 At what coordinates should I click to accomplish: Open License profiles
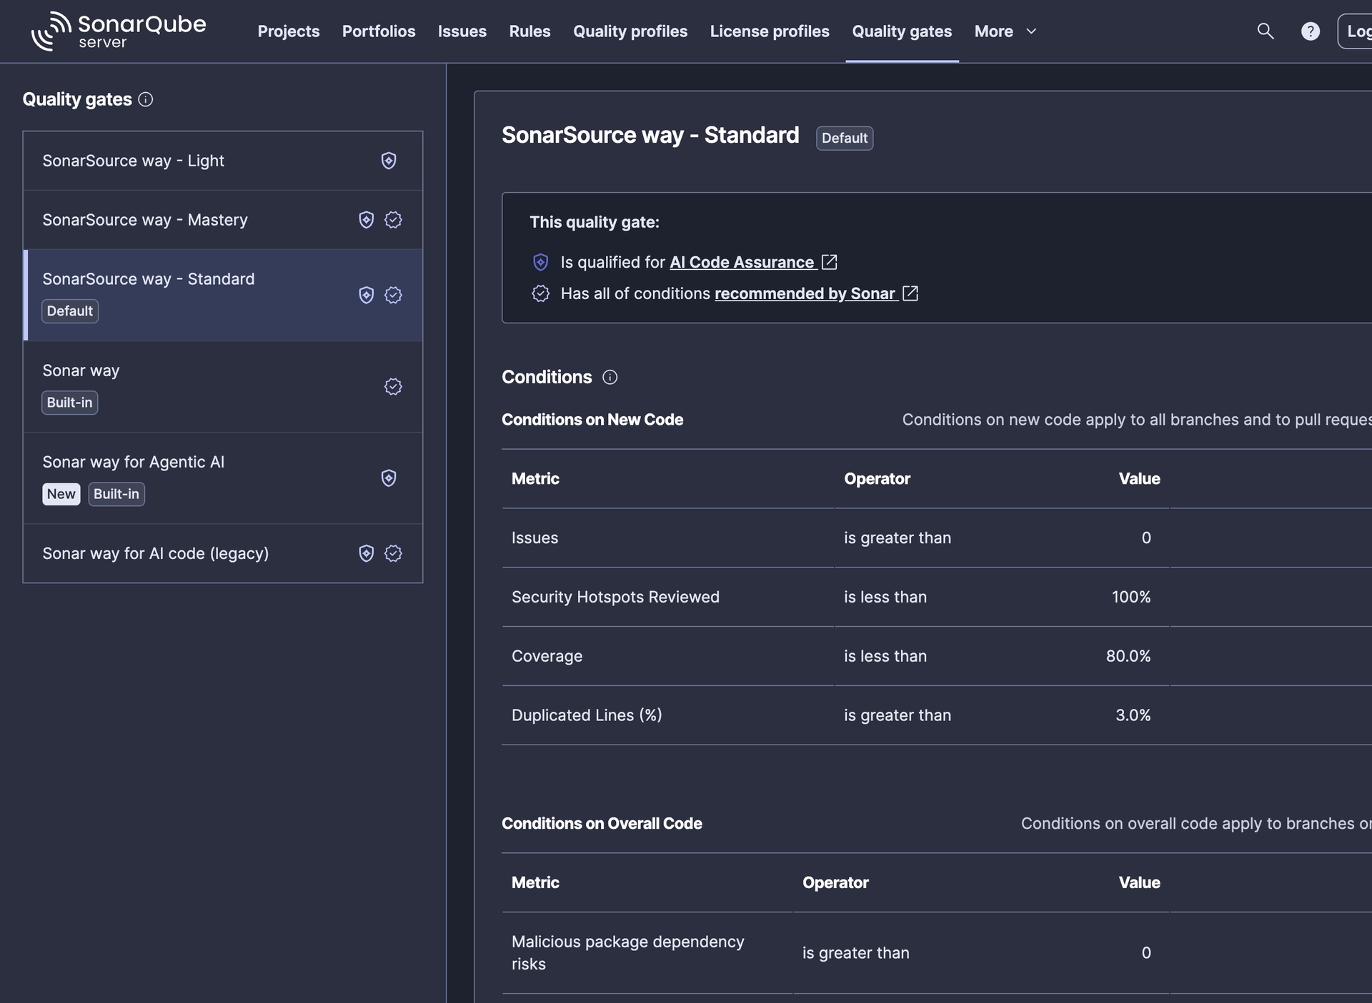point(770,31)
